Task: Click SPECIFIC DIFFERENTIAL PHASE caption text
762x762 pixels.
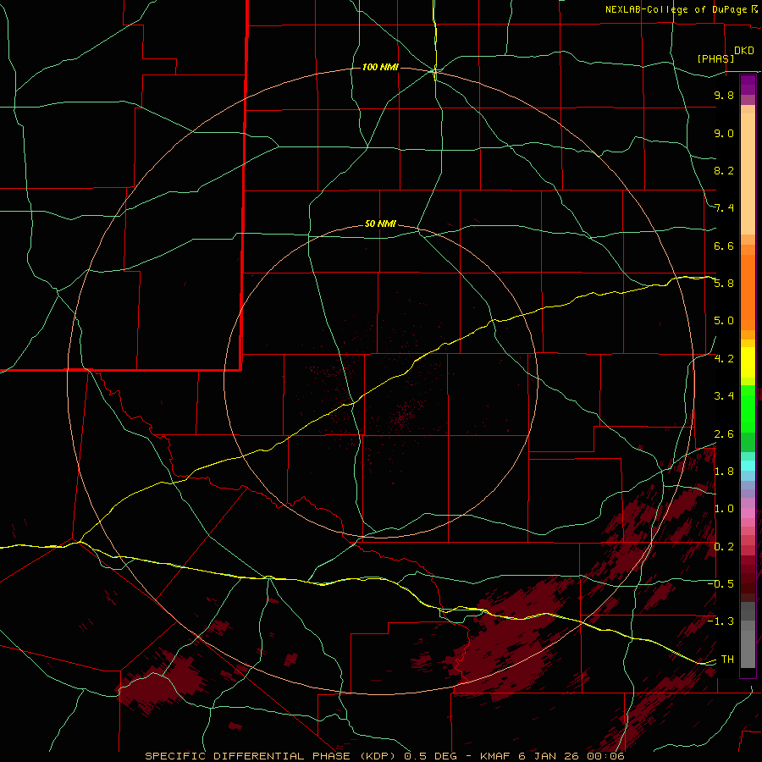Action: (x=248, y=756)
